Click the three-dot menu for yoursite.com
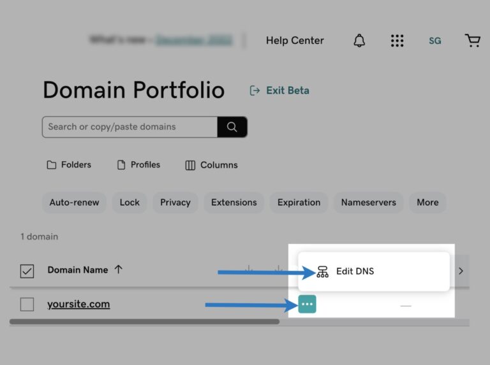The height and width of the screenshot is (365, 490). pos(307,304)
